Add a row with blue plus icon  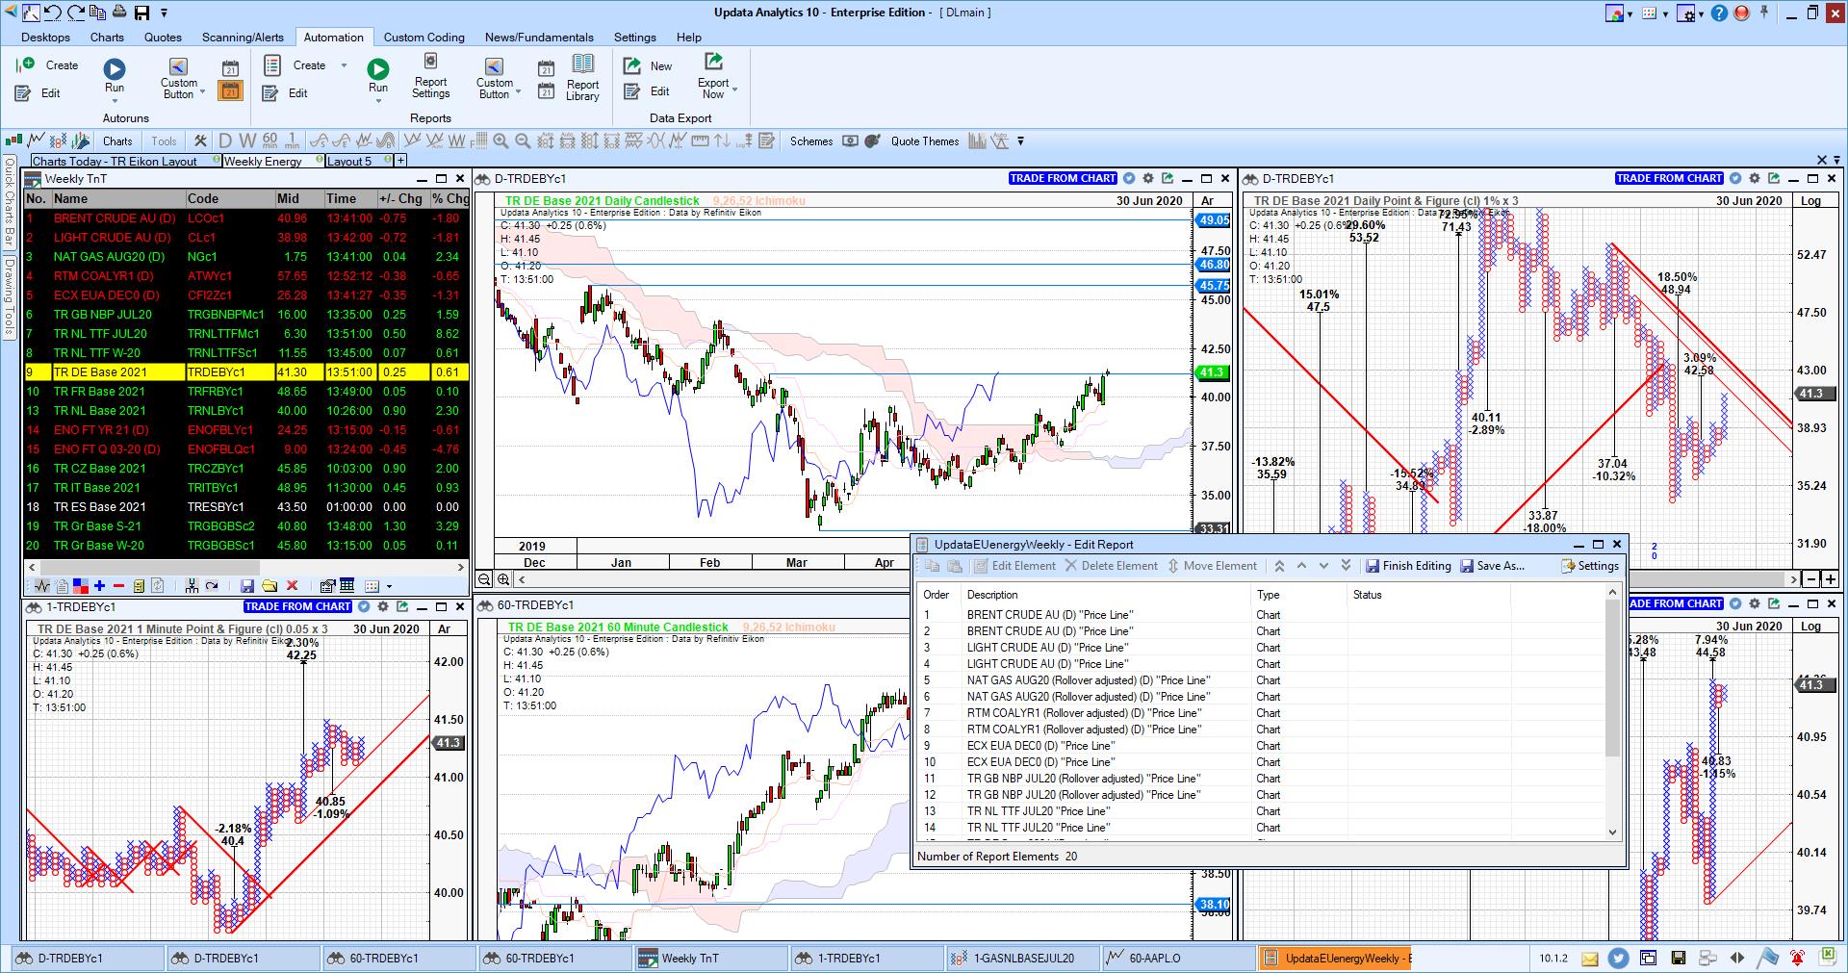[99, 585]
